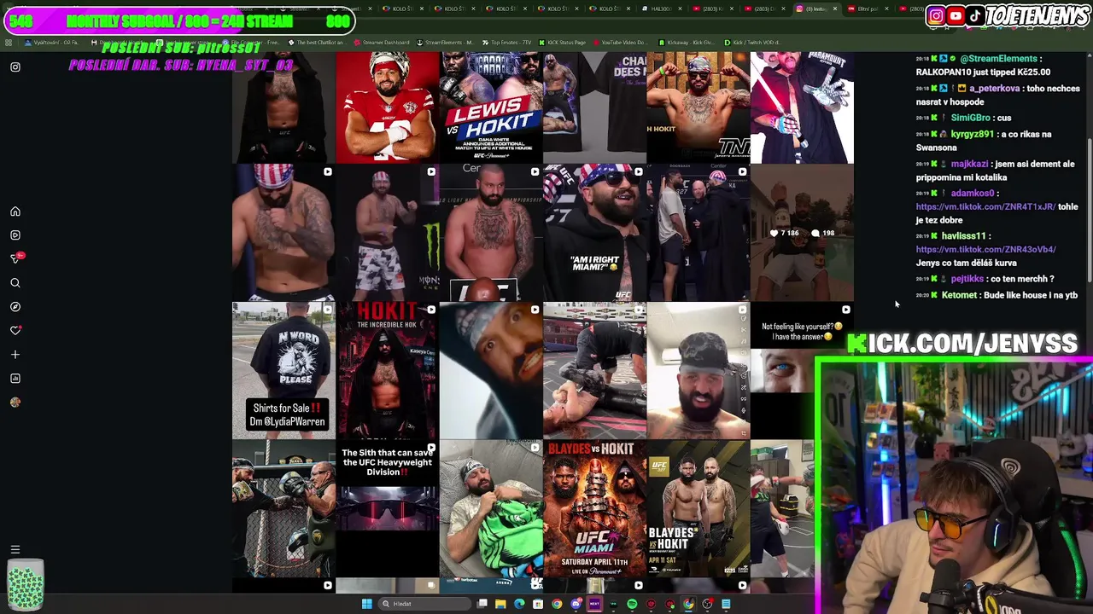Click the Hledat taskbar search box
The height and width of the screenshot is (614, 1093).
click(423, 604)
